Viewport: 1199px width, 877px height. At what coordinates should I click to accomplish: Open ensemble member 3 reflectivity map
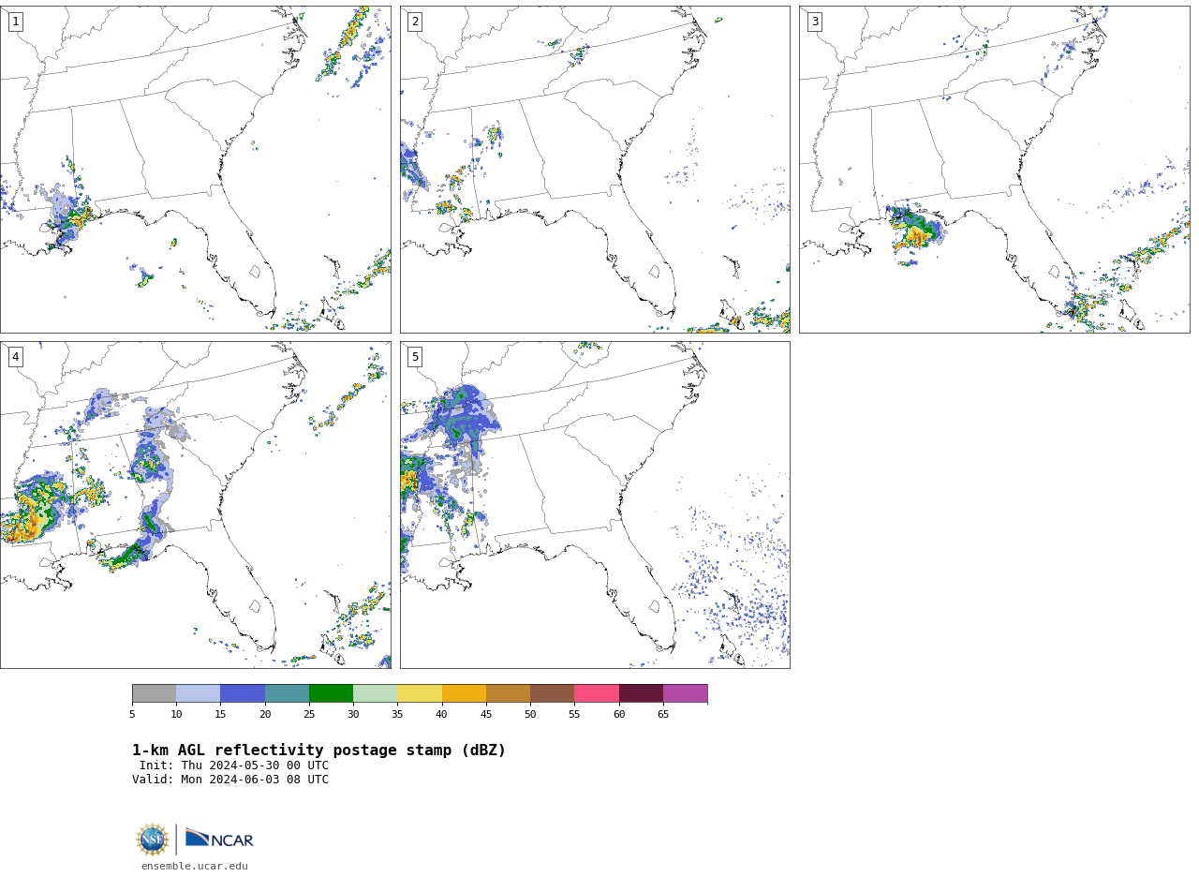pos(994,170)
